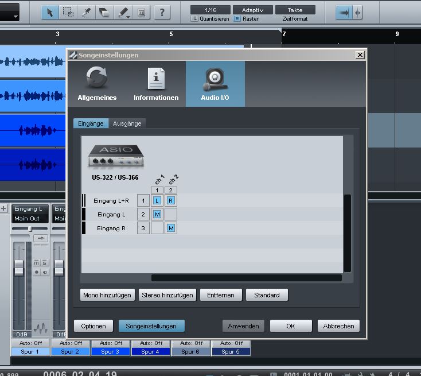Select the Range selection tool
Screen dimensions: 421x376
tap(68, 13)
